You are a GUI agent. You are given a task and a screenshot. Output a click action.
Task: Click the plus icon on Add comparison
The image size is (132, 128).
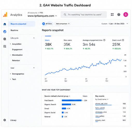pos(69,24)
